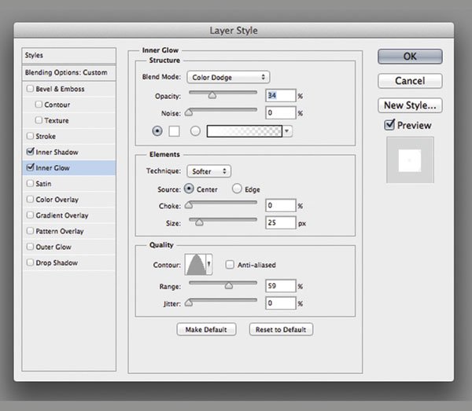Select the Edge source radio button
Screen dimensions: 472x411
pos(237,189)
